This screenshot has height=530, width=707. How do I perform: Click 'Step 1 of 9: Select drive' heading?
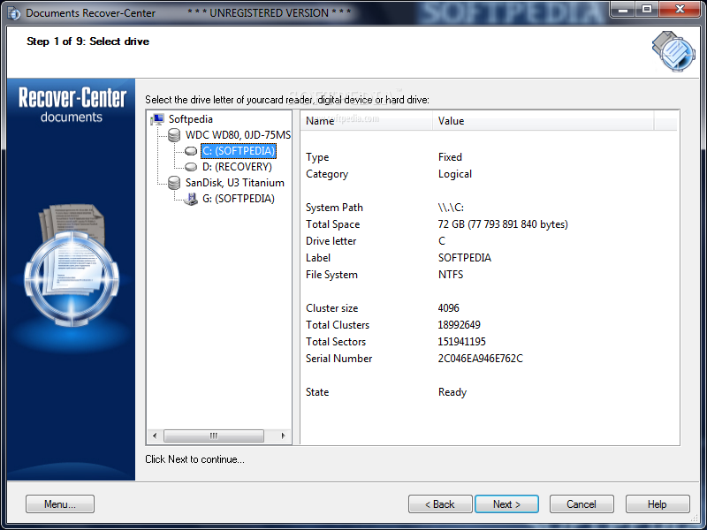87,42
